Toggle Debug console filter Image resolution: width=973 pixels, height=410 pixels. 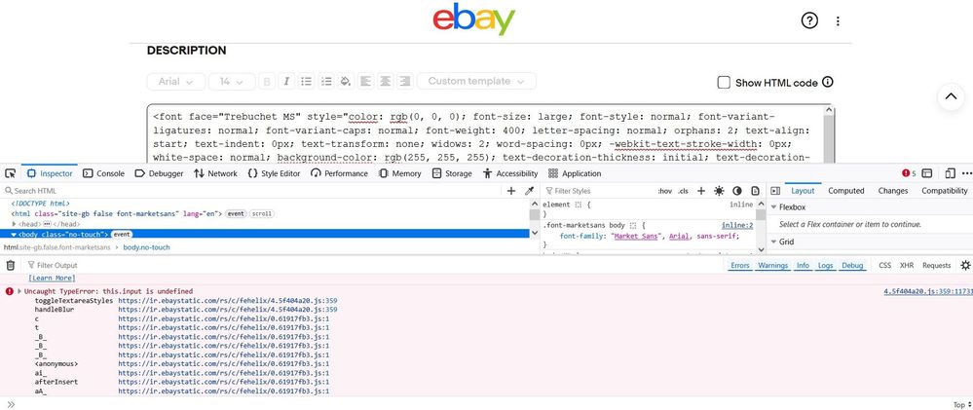(852, 266)
